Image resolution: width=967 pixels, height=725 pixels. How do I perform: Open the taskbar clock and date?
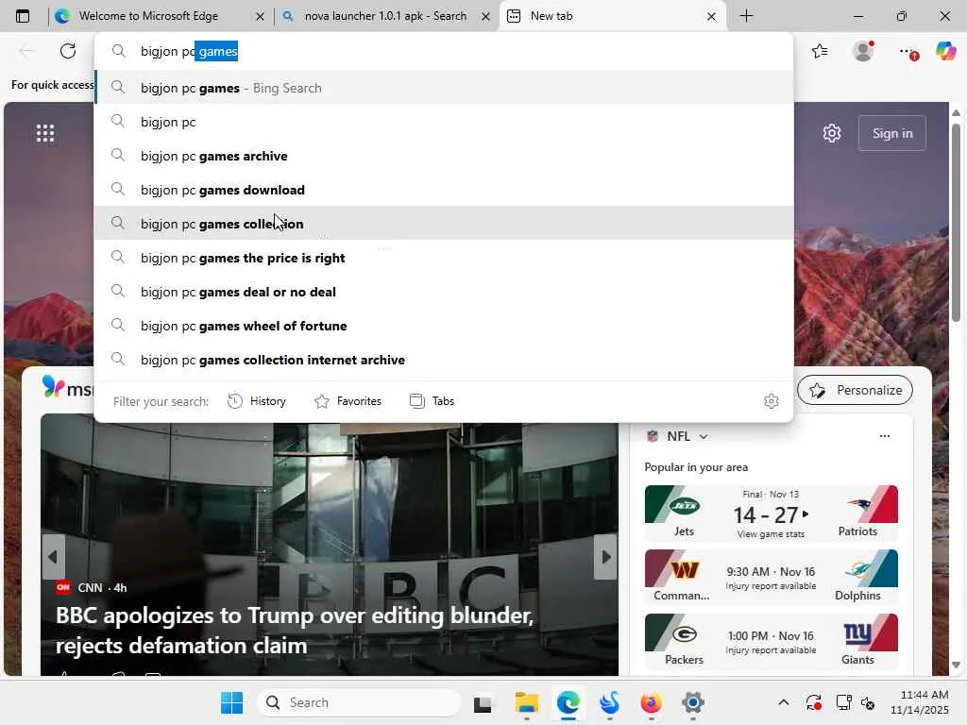(919, 702)
